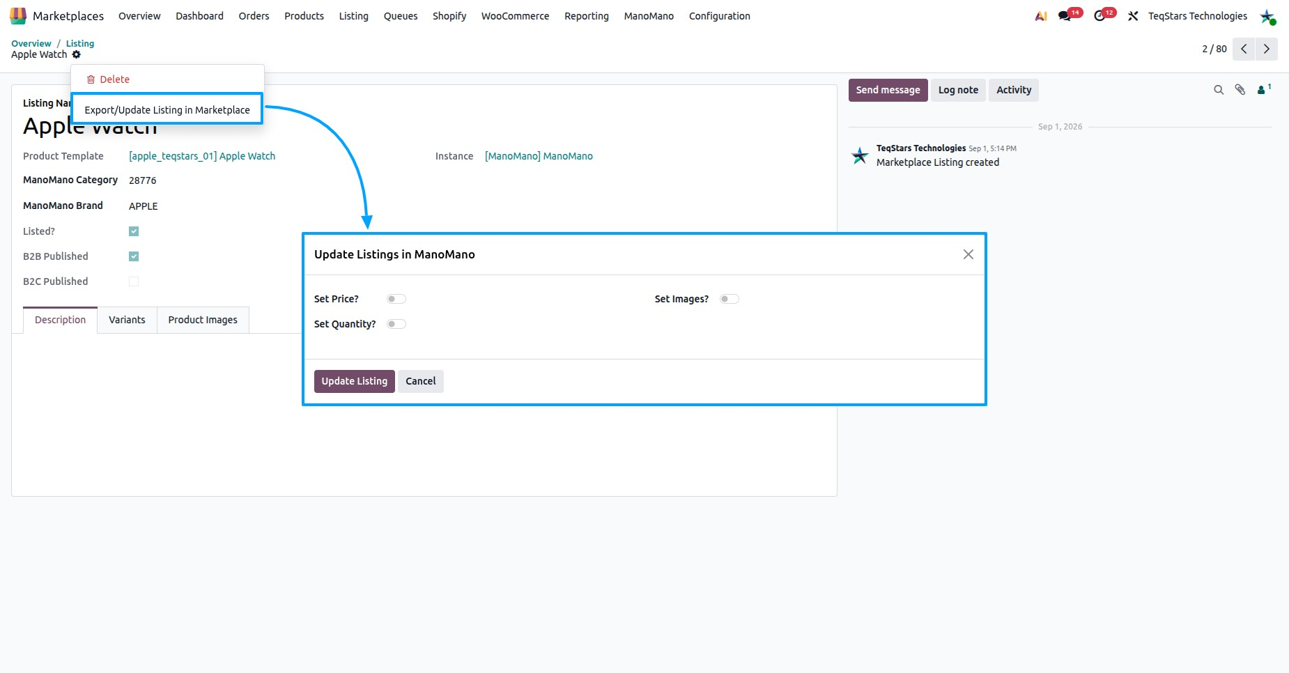1289x673 pixels.
Task: Open the Activity button in chatter
Action: (1014, 90)
